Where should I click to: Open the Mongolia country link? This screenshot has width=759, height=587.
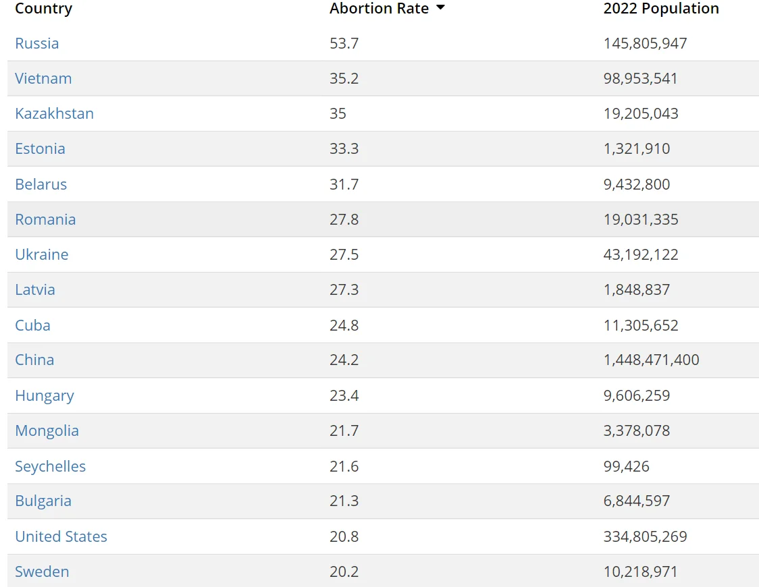coord(47,431)
